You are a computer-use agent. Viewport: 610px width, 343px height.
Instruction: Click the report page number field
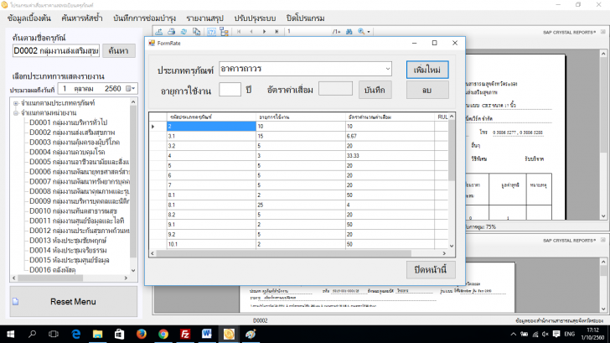[x=308, y=32]
